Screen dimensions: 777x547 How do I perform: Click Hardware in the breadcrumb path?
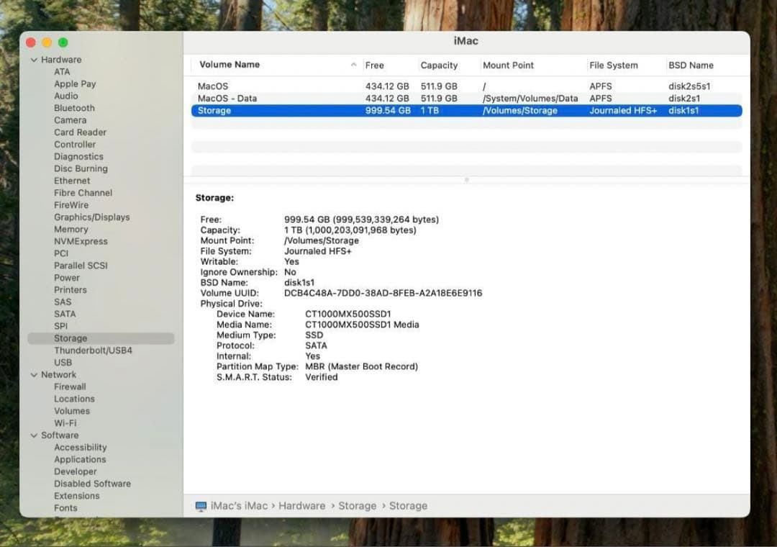coord(301,506)
